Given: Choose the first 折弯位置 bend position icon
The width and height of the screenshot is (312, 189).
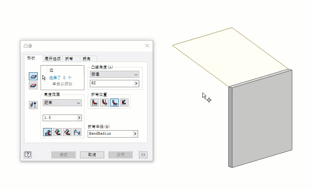Looking at the screenshot, I should pyautogui.click(x=95, y=103).
